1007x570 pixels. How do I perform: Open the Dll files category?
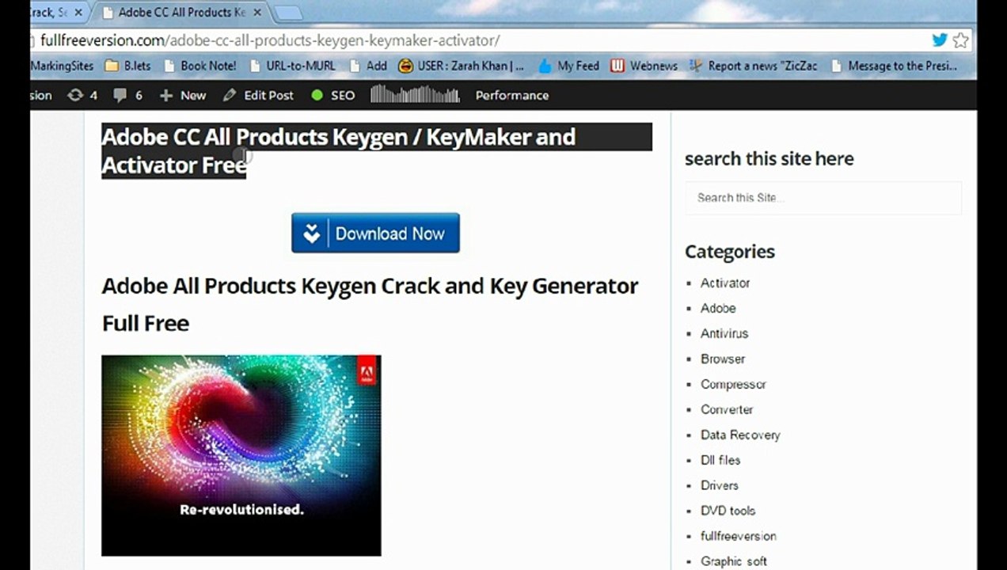720,460
